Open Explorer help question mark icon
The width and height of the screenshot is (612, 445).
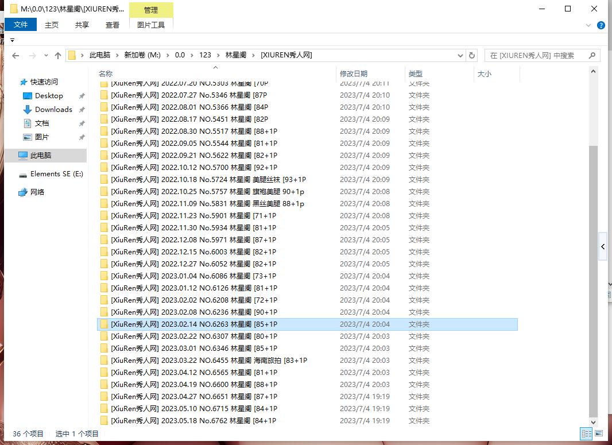601,25
